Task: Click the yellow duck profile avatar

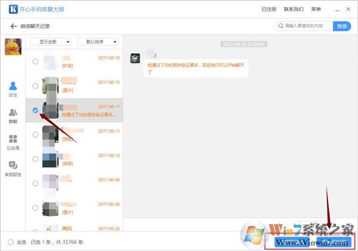Action: pyautogui.click(x=13, y=47)
